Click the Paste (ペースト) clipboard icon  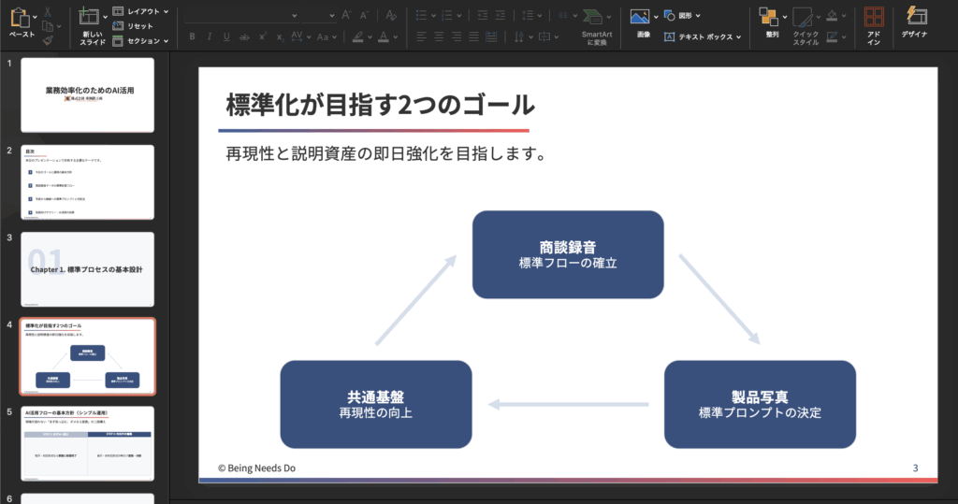pos(19,17)
